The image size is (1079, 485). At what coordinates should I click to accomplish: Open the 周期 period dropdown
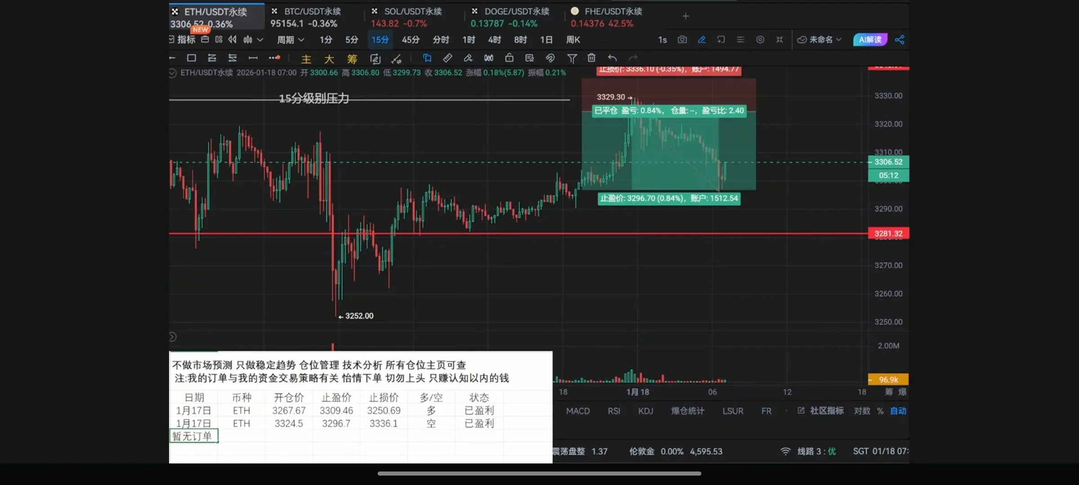pos(290,40)
